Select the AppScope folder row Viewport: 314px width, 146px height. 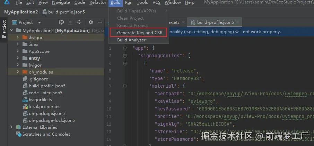(56, 51)
